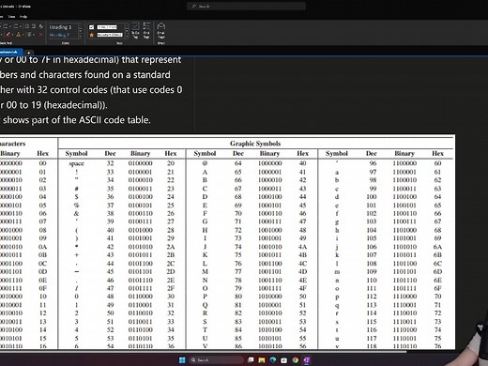
Task: Open Find Tags in ribbon
Action: (x=146, y=30)
